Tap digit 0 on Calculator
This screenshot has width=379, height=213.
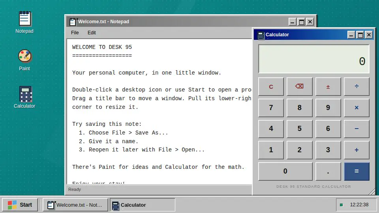click(x=285, y=171)
